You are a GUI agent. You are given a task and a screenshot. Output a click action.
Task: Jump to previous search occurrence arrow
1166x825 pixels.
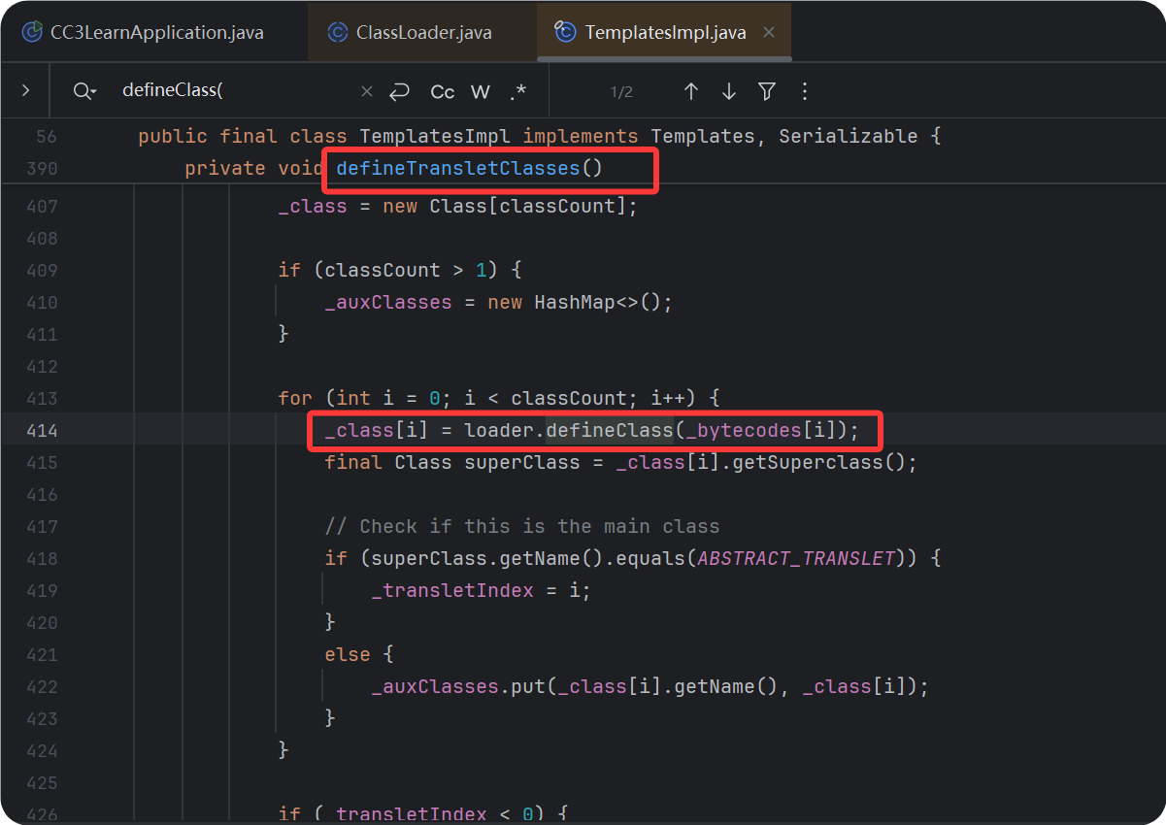[x=691, y=91]
